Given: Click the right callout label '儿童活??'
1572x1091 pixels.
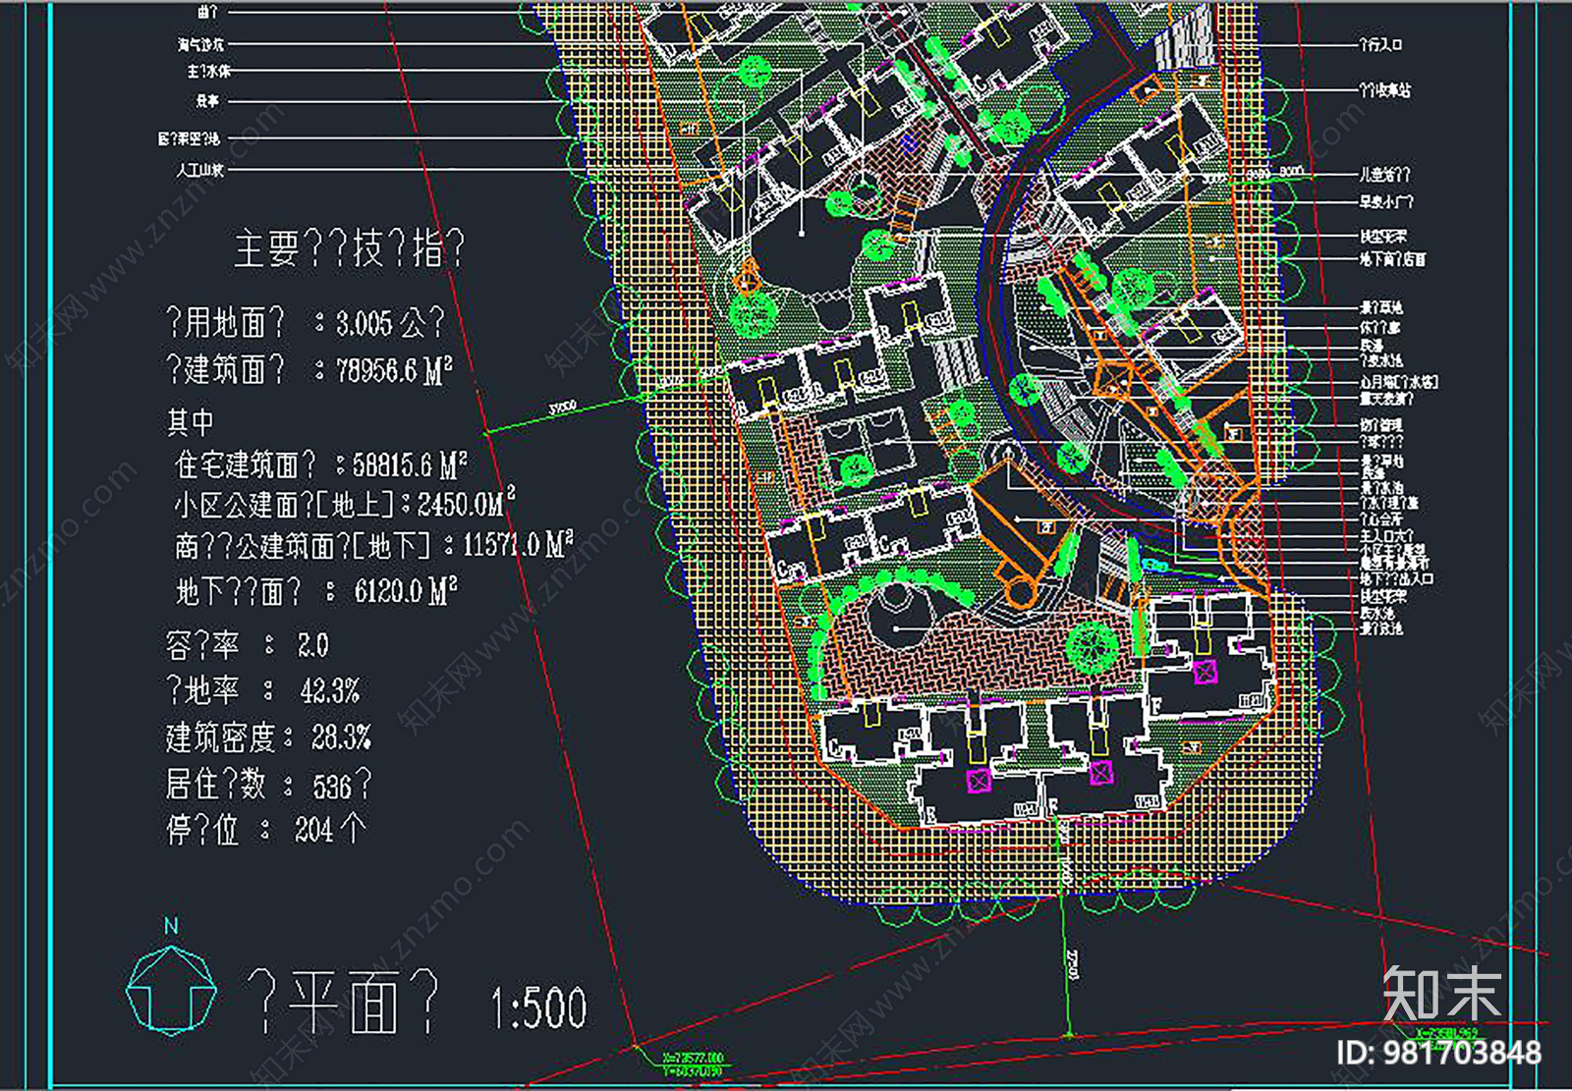Looking at the screenshot, I should point(1385,175).
